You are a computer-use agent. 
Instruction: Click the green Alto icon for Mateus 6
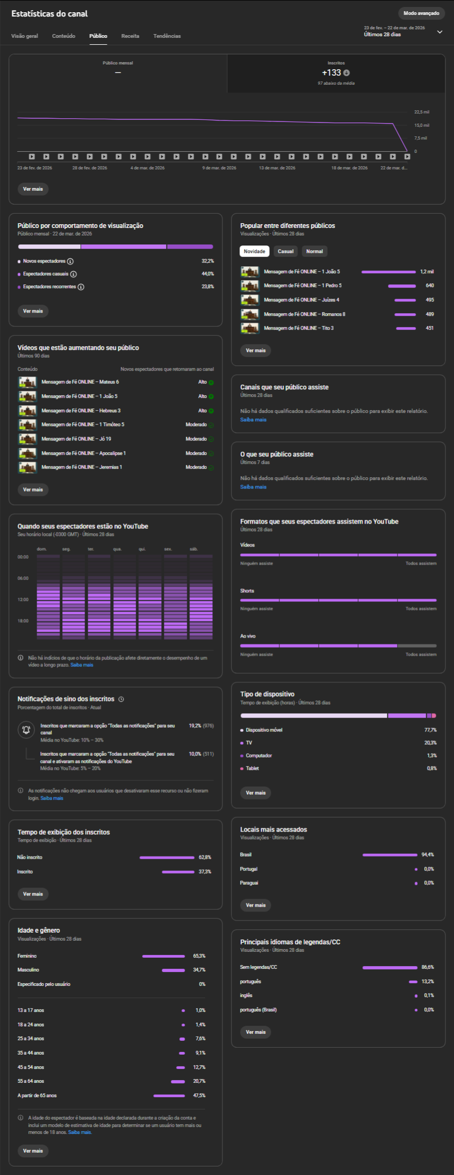211,382
